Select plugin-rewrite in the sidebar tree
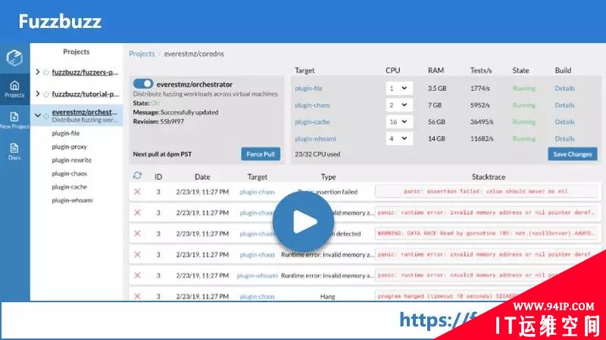Screen dimensions: 606x340 pyautogui.click(x=71, y=160)
